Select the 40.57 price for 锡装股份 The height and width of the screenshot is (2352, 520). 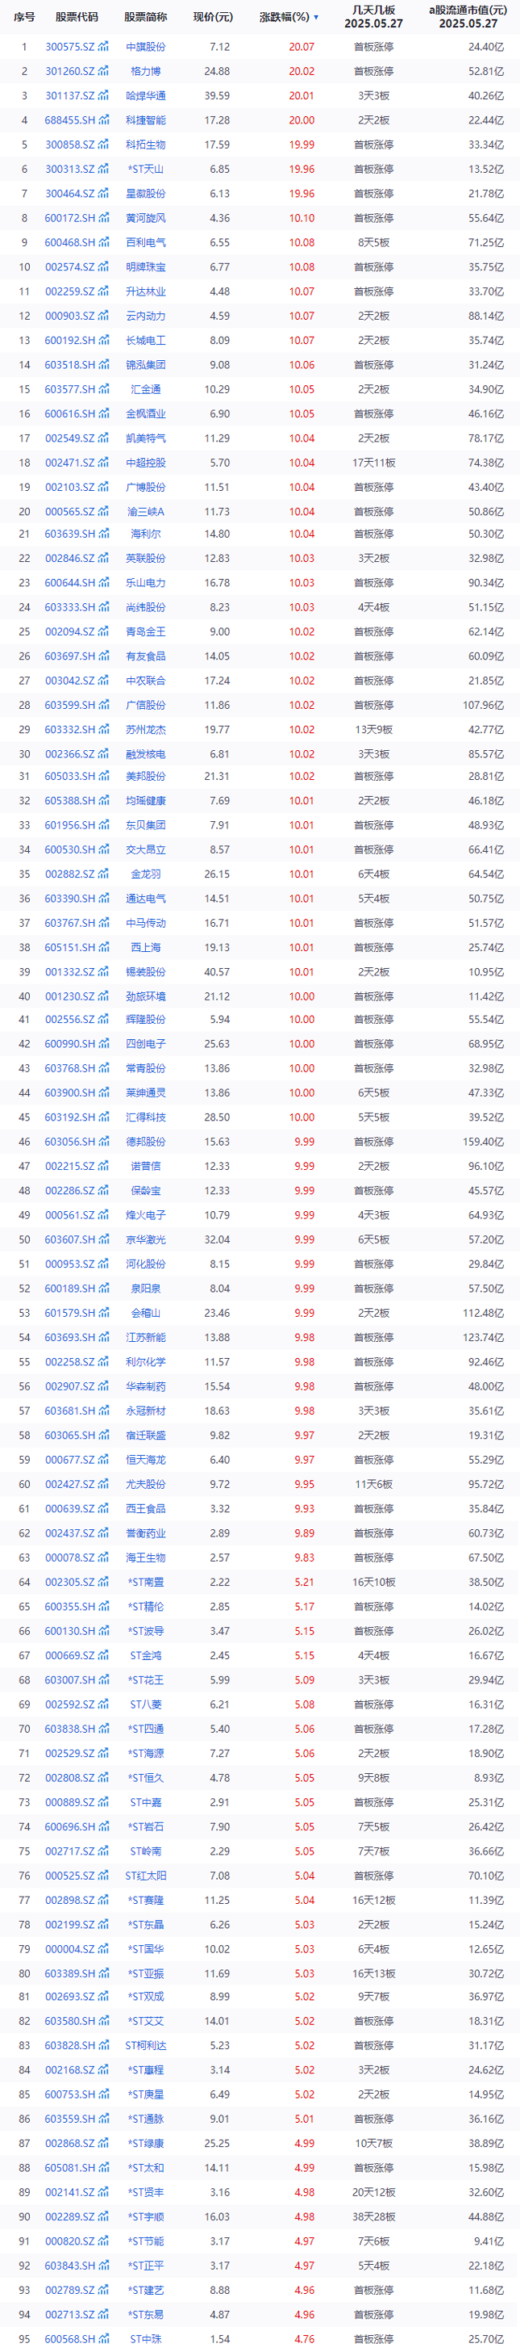(217, 972)
